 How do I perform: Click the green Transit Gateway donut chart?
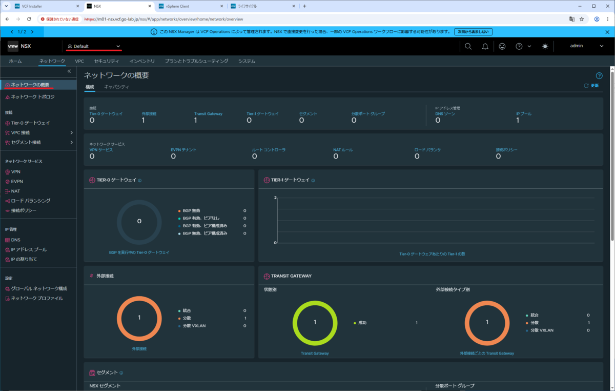[315, 322]
